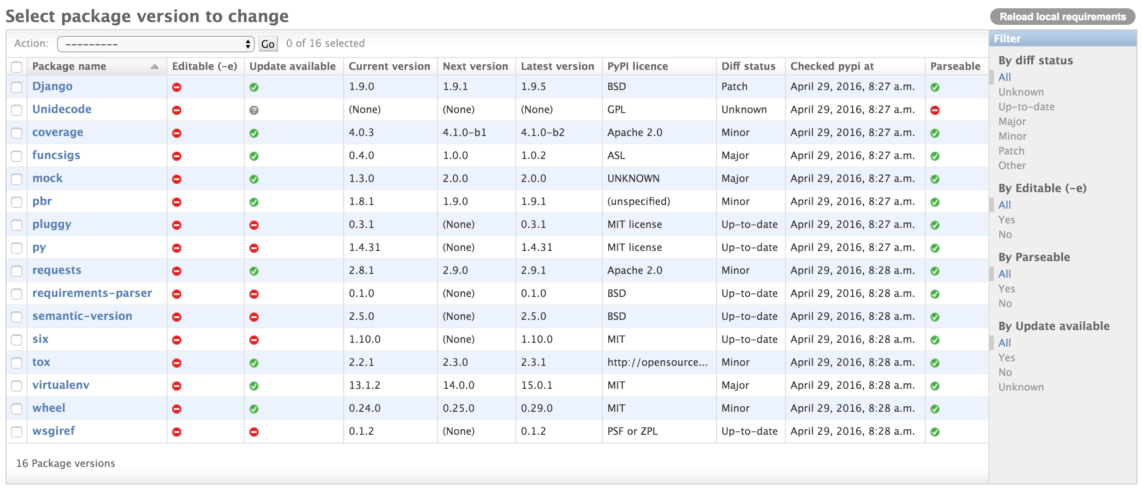The image size is (1142, 489).
Task: Click pbr green update-available icon
Action: tap(254, 202)
